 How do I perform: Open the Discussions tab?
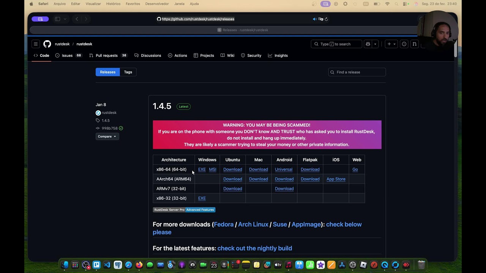pyautogui.click(x=148, y=55)
